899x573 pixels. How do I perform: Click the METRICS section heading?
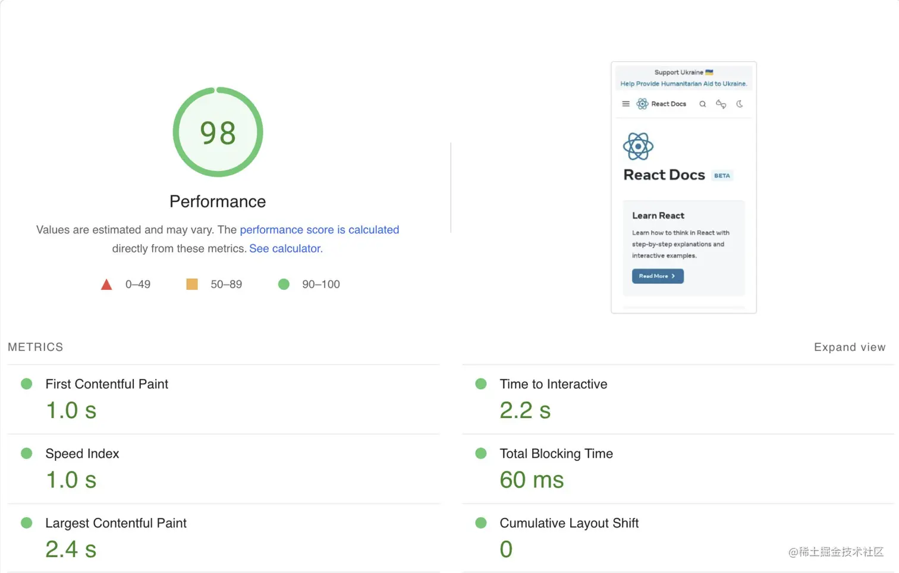36,347
